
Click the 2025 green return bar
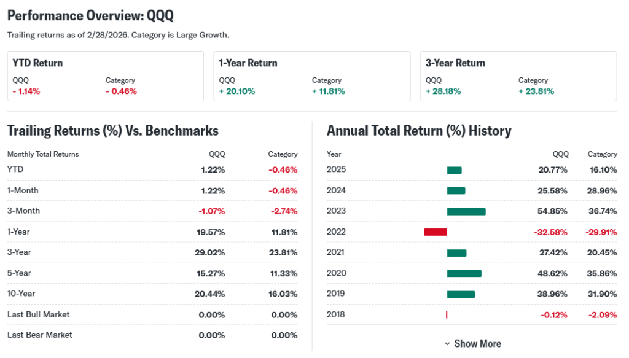pyautogui.click(x=454, y=170)
